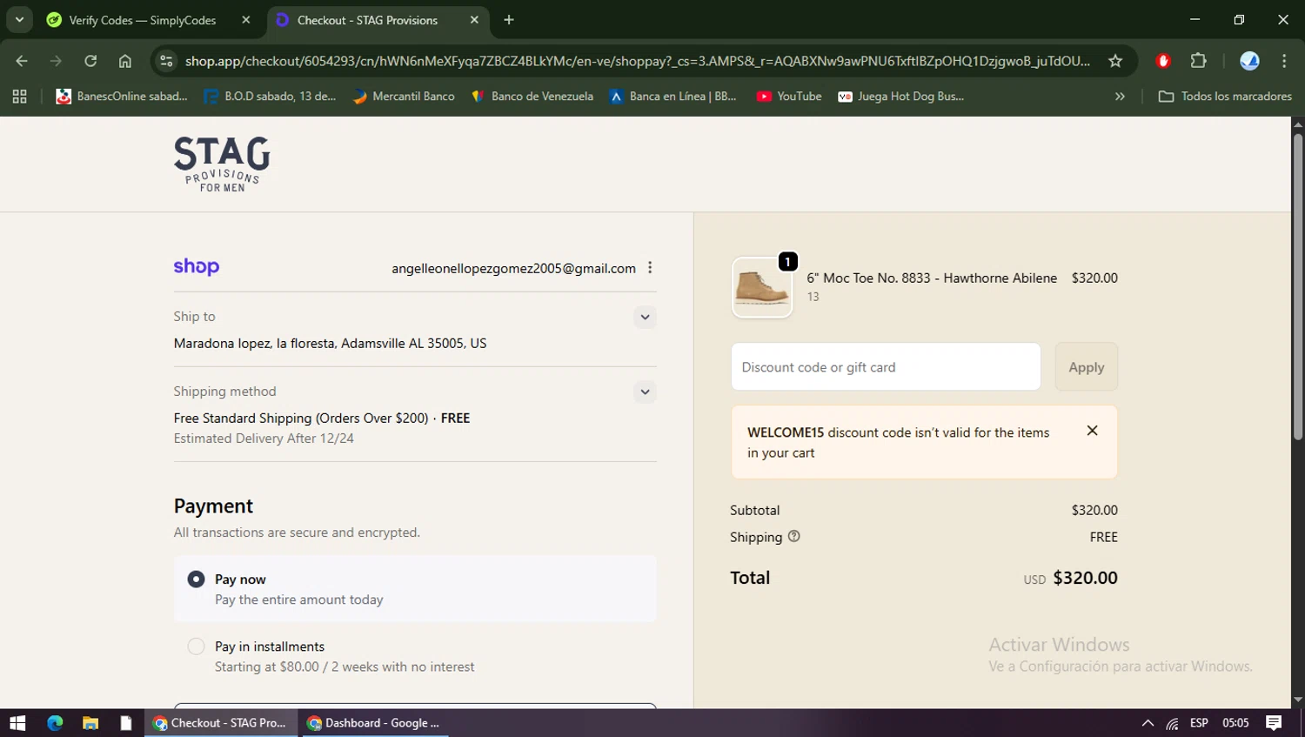Image resolution: width=1305 pixels, height=737 pixels.
Task: Click the Apply discount button
Action: coord(1087,367)
